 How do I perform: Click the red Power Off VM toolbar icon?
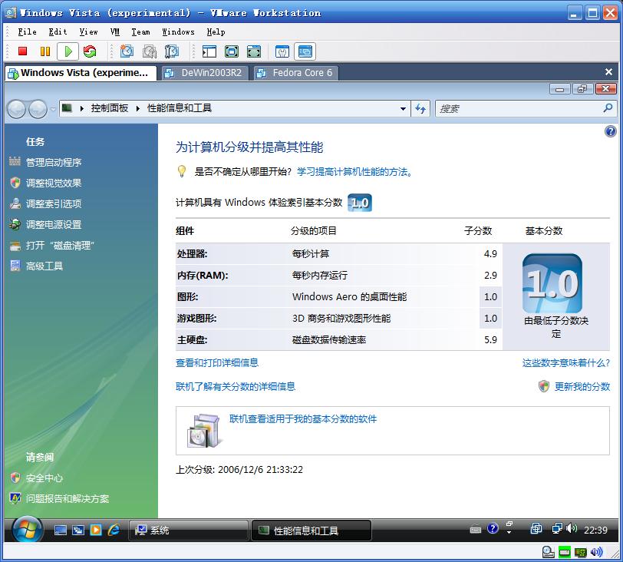pos(23,51)
